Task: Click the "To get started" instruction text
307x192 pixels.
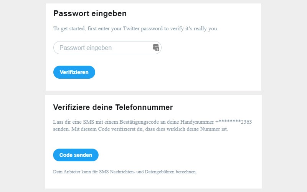Action: [x=136, y=28]
